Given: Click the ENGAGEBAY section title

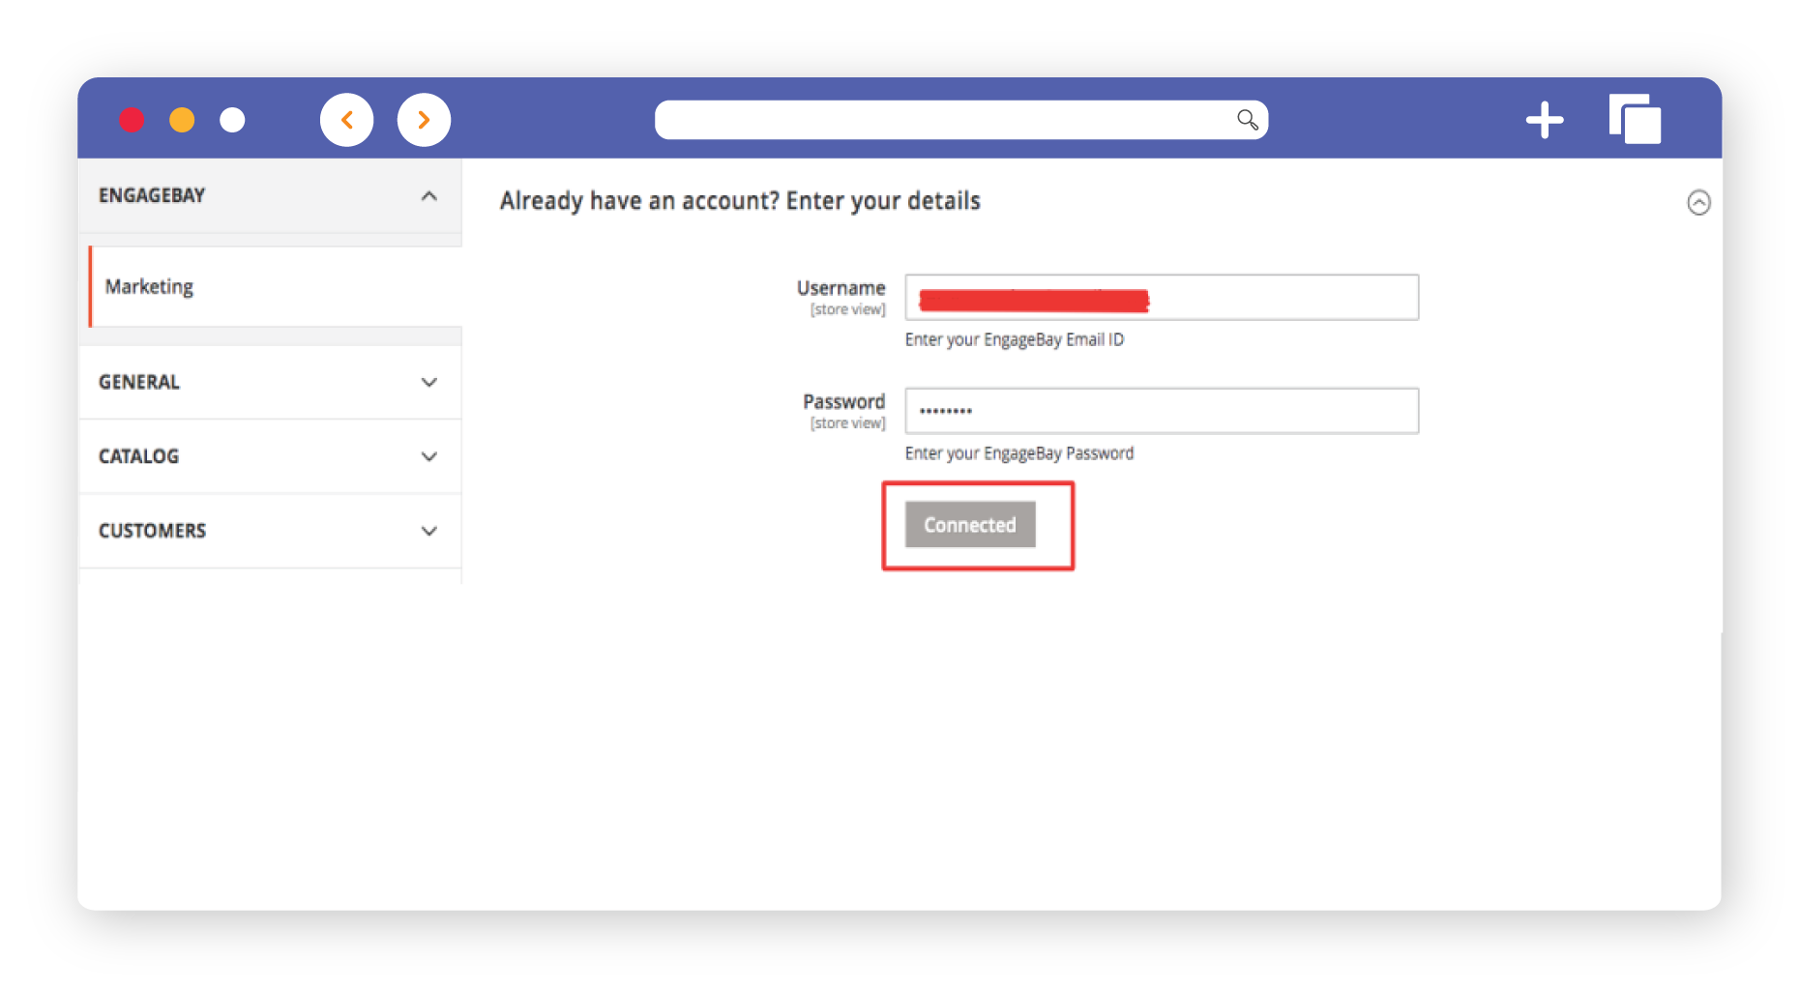Looking at the screenshot, I should (152, 196).
